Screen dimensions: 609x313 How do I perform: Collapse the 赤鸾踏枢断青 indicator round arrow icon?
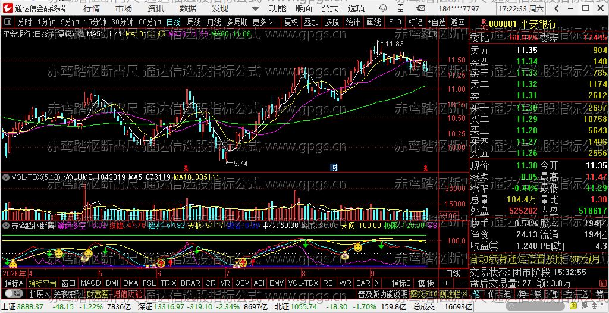(6, 225)
